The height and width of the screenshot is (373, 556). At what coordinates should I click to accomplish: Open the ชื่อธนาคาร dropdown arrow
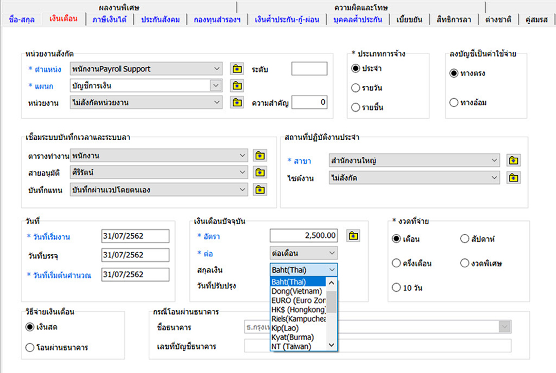click(505, 327)
